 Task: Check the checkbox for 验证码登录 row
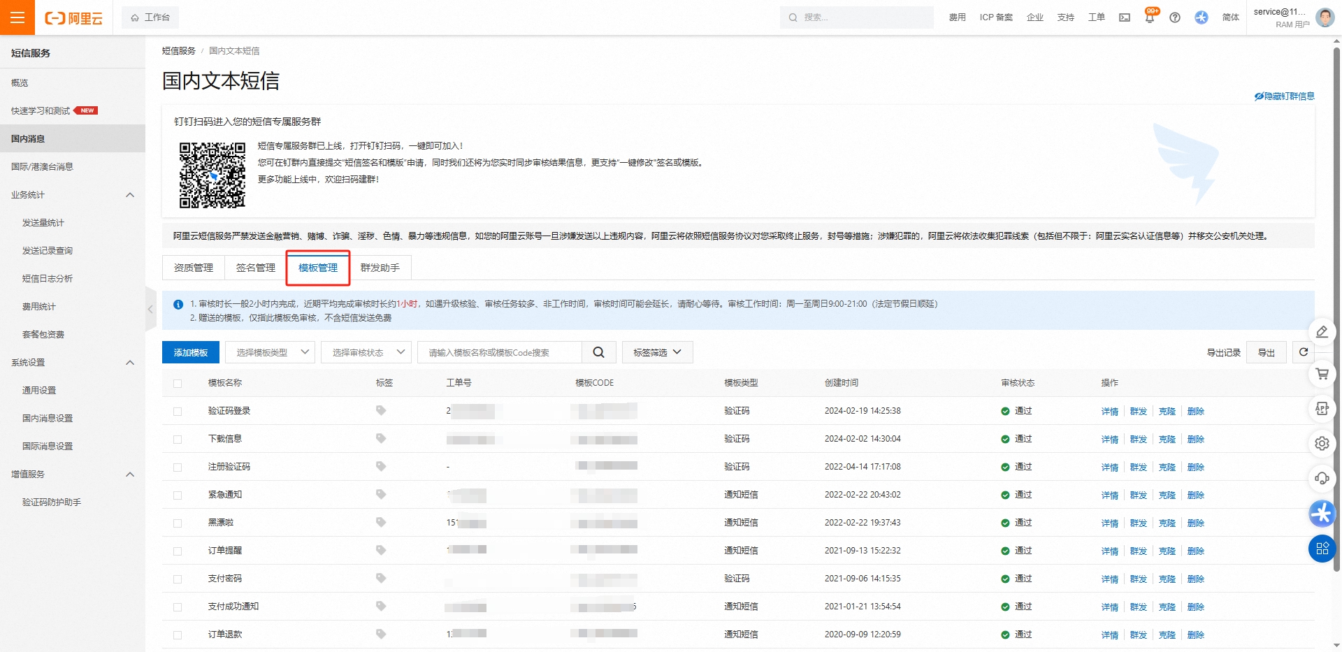tap(178, 412)
